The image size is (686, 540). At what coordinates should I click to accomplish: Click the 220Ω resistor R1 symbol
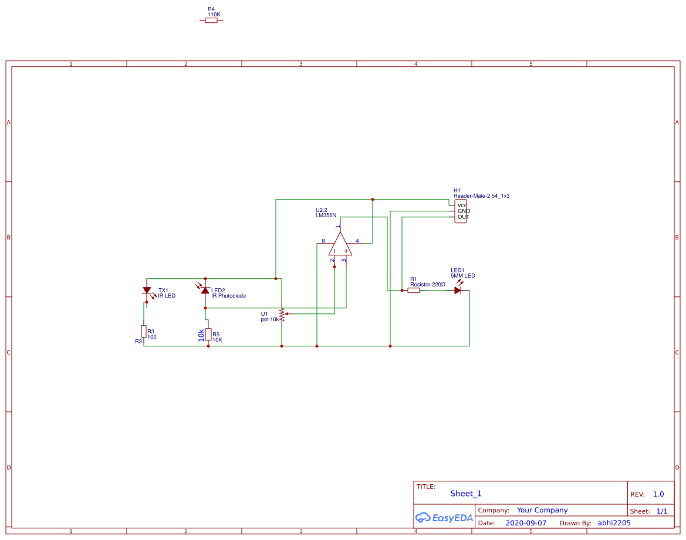click(x=414, y=289)
